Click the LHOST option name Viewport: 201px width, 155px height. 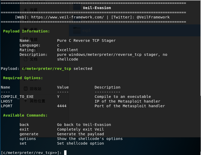pyautogui.click(x=7, y=101)
